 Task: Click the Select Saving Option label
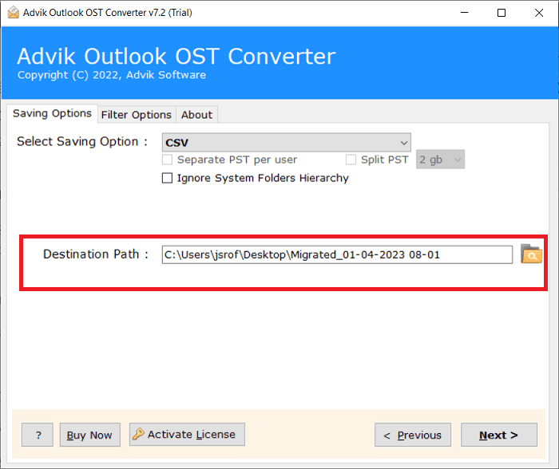coord(82,141)
